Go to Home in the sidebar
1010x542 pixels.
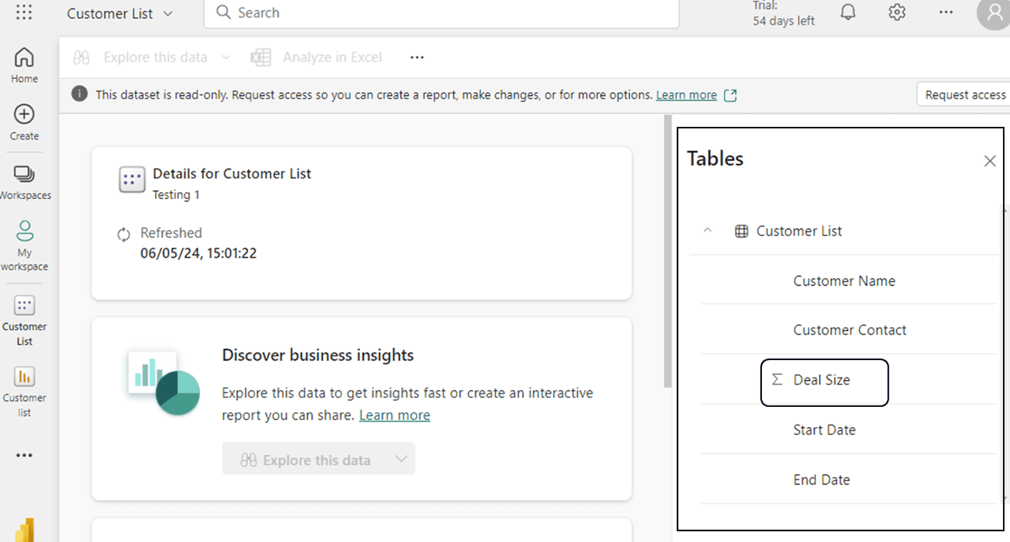[24, 65]
